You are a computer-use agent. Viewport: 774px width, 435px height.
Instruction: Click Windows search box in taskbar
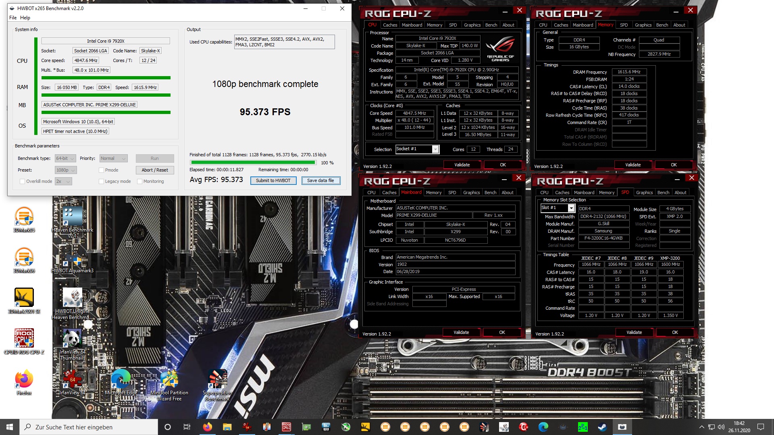coord(89,427)
